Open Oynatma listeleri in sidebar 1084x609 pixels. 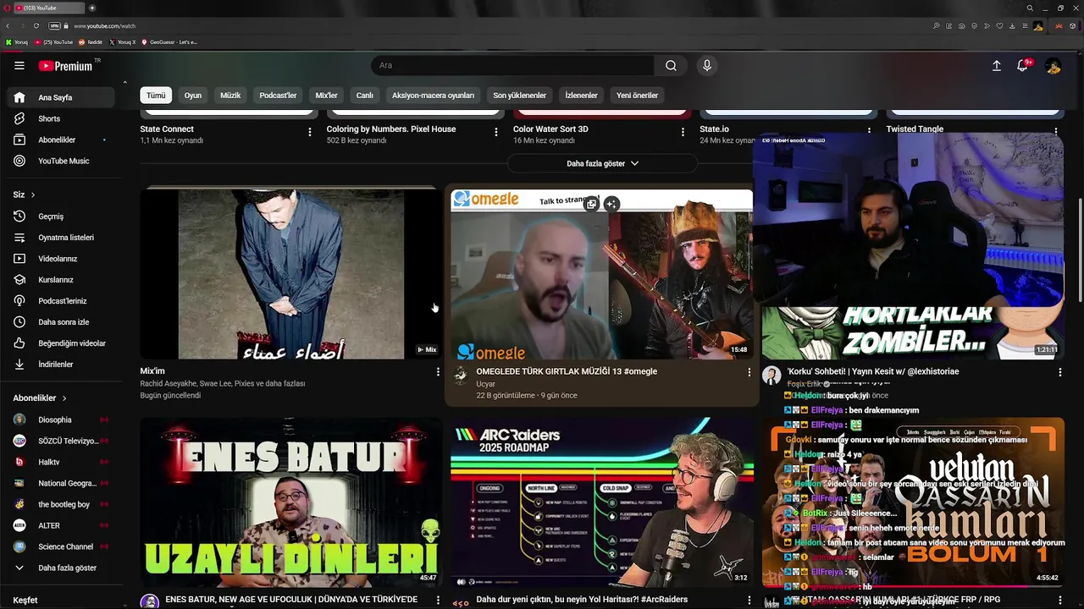coord(60,238)
